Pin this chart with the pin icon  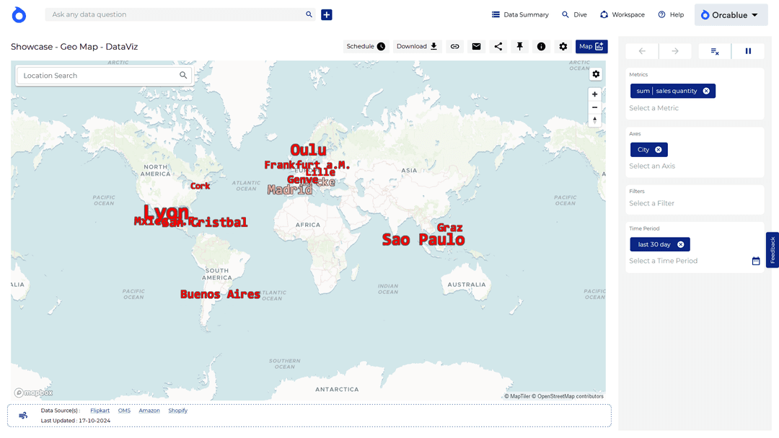(519, 47)
